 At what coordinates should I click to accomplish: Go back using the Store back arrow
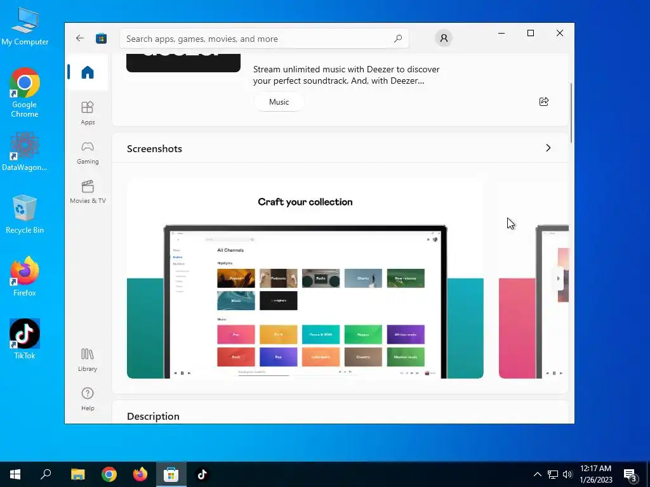[79, 39]
